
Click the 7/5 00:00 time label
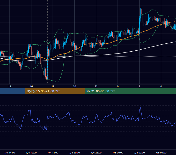[x=118, y=152]
